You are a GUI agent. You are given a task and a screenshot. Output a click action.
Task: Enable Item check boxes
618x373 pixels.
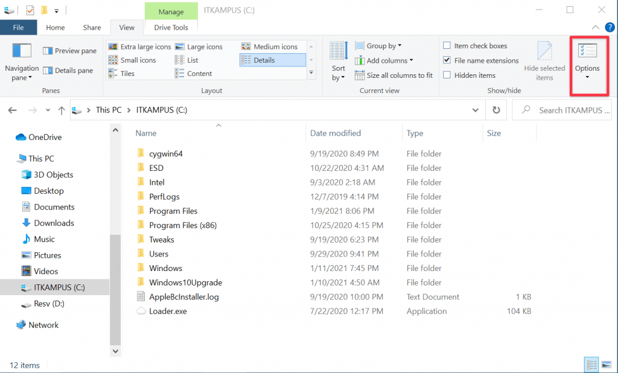click(447, 45)
